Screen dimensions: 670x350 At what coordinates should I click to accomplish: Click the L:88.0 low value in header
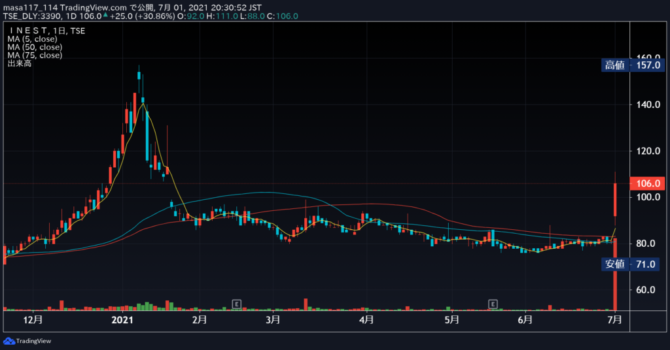(252, 16)
